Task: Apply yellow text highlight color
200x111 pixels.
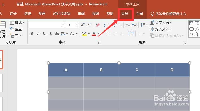Action: (x=84, y=34)
